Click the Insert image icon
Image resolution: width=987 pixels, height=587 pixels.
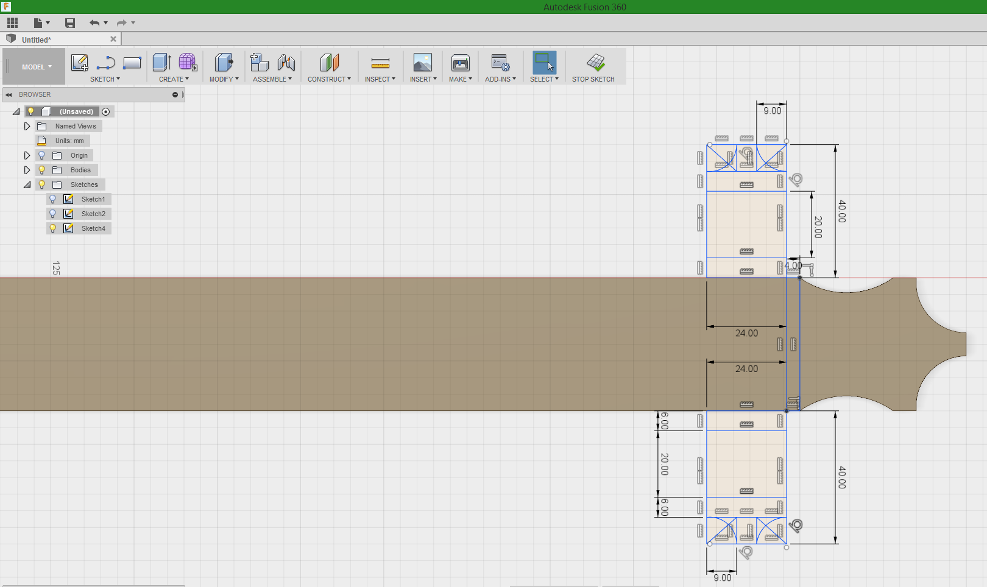tap(423, 62)
